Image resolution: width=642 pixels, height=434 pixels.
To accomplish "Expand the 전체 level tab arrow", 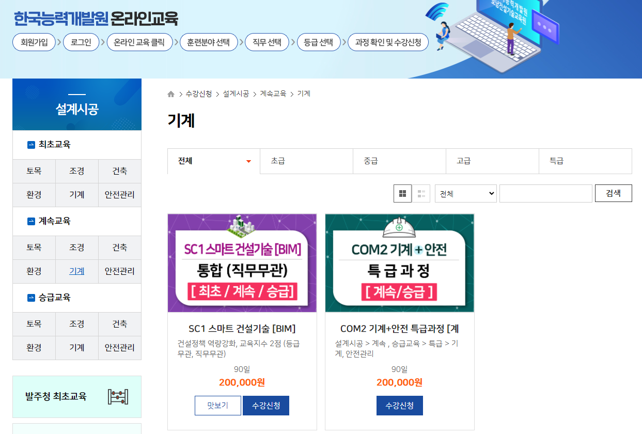I will [x=248, y=161].
